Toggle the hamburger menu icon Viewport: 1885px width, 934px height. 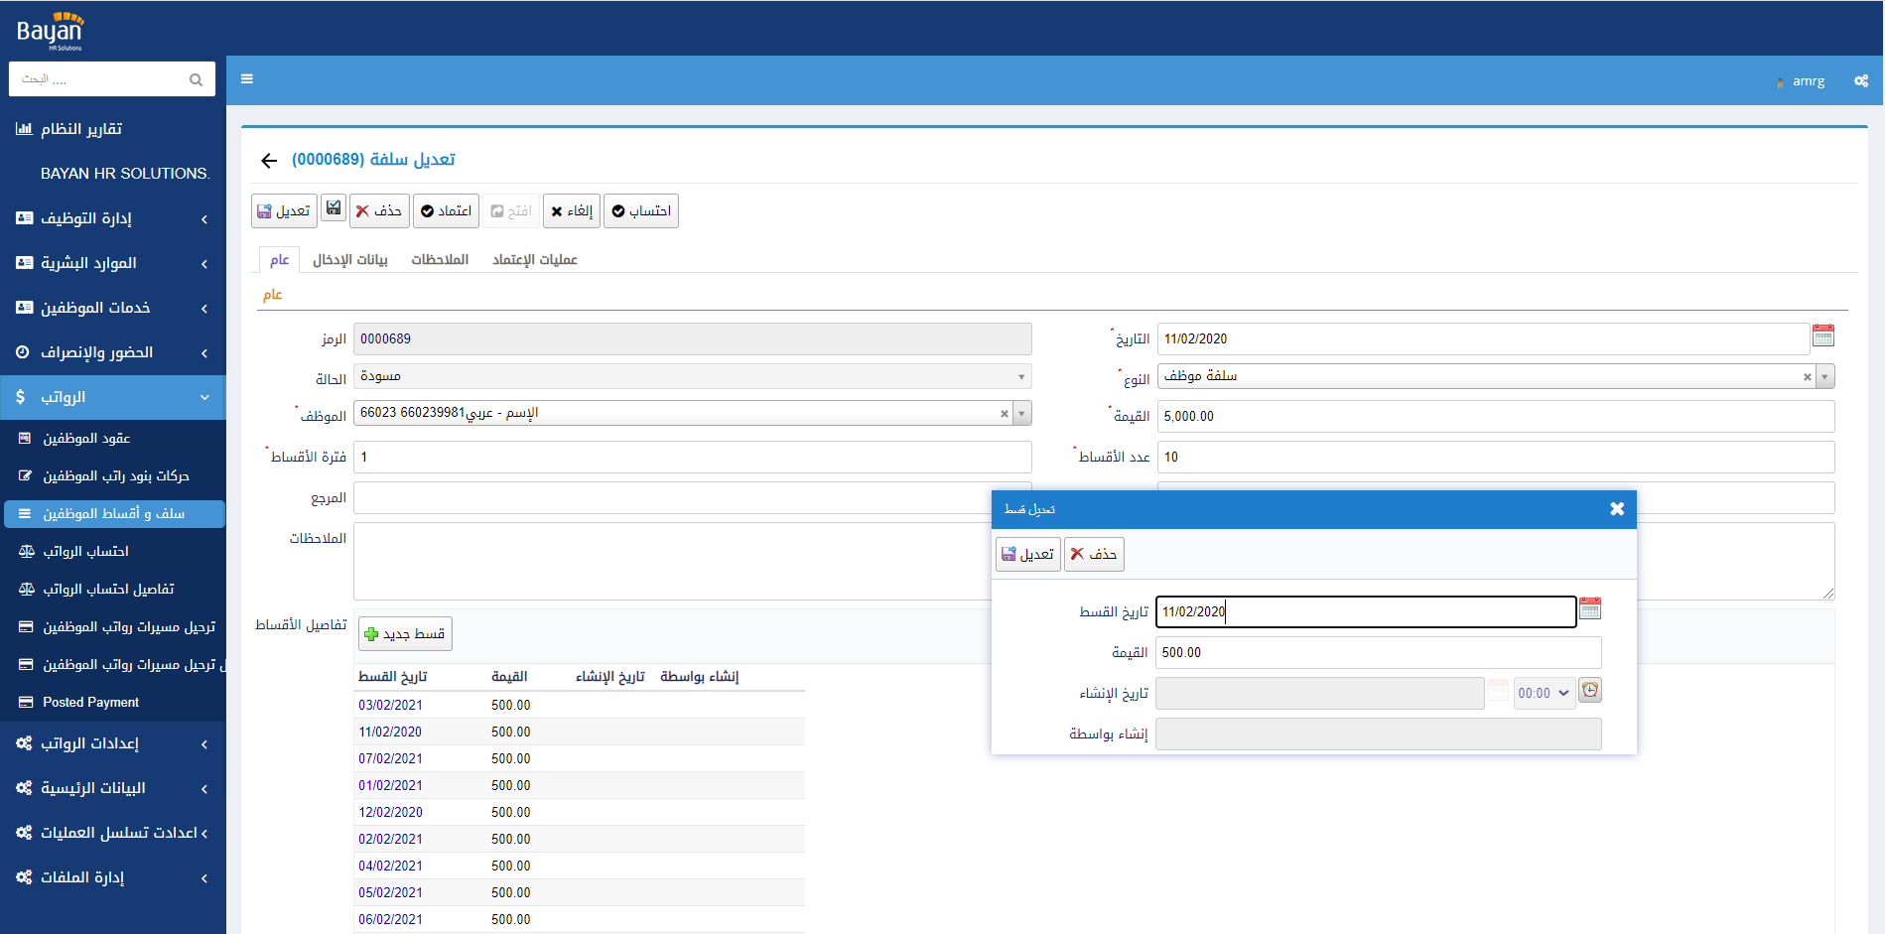(x=247, y=79)
